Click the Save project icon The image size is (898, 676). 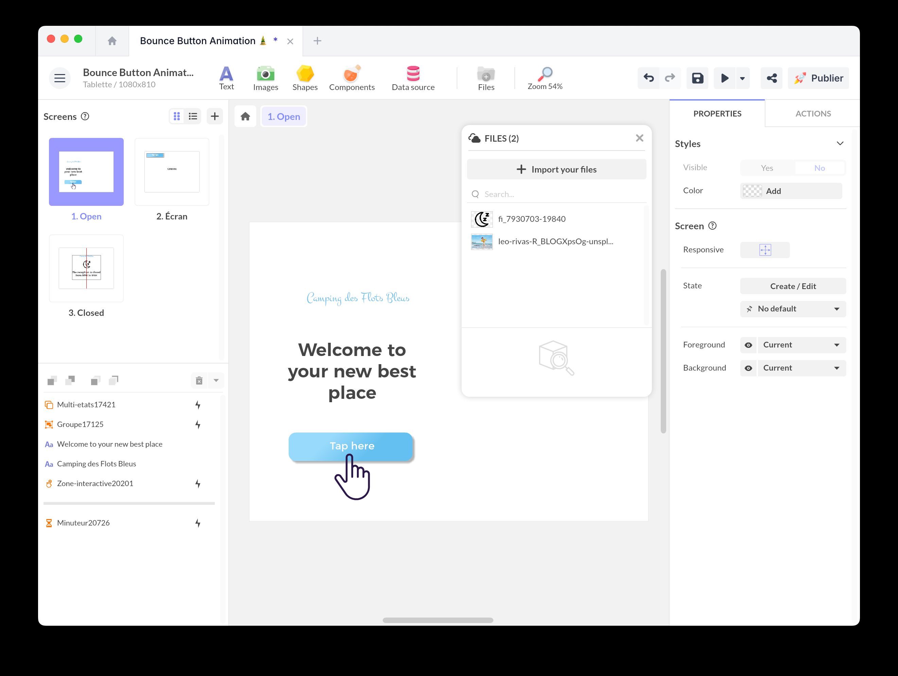tap(697, 78)
